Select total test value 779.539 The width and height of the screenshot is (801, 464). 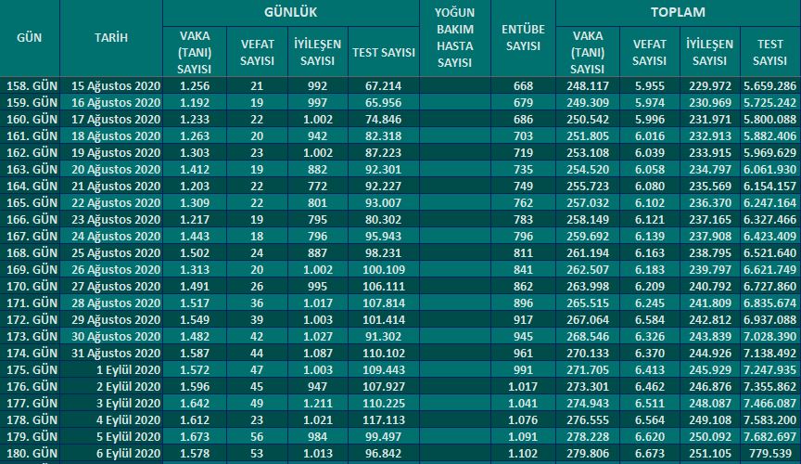click(x=769, y=453)
